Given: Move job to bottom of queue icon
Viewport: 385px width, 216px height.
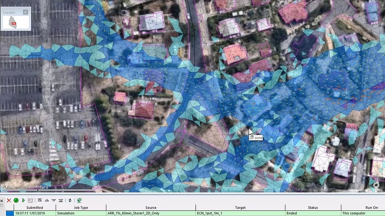Looking at the screenshot, I should (61, 200).
